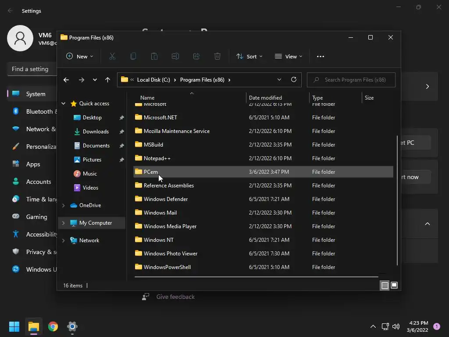Open recent locations dropdown arrow
This screenshot has height=337, width=449.
[95, 80]
